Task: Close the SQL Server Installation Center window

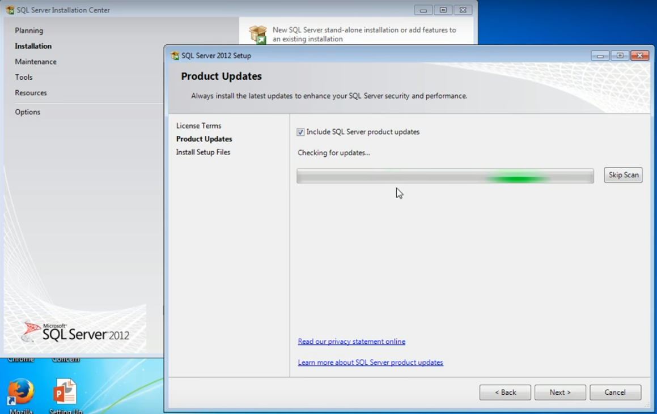Action: [x=463, y=10]
